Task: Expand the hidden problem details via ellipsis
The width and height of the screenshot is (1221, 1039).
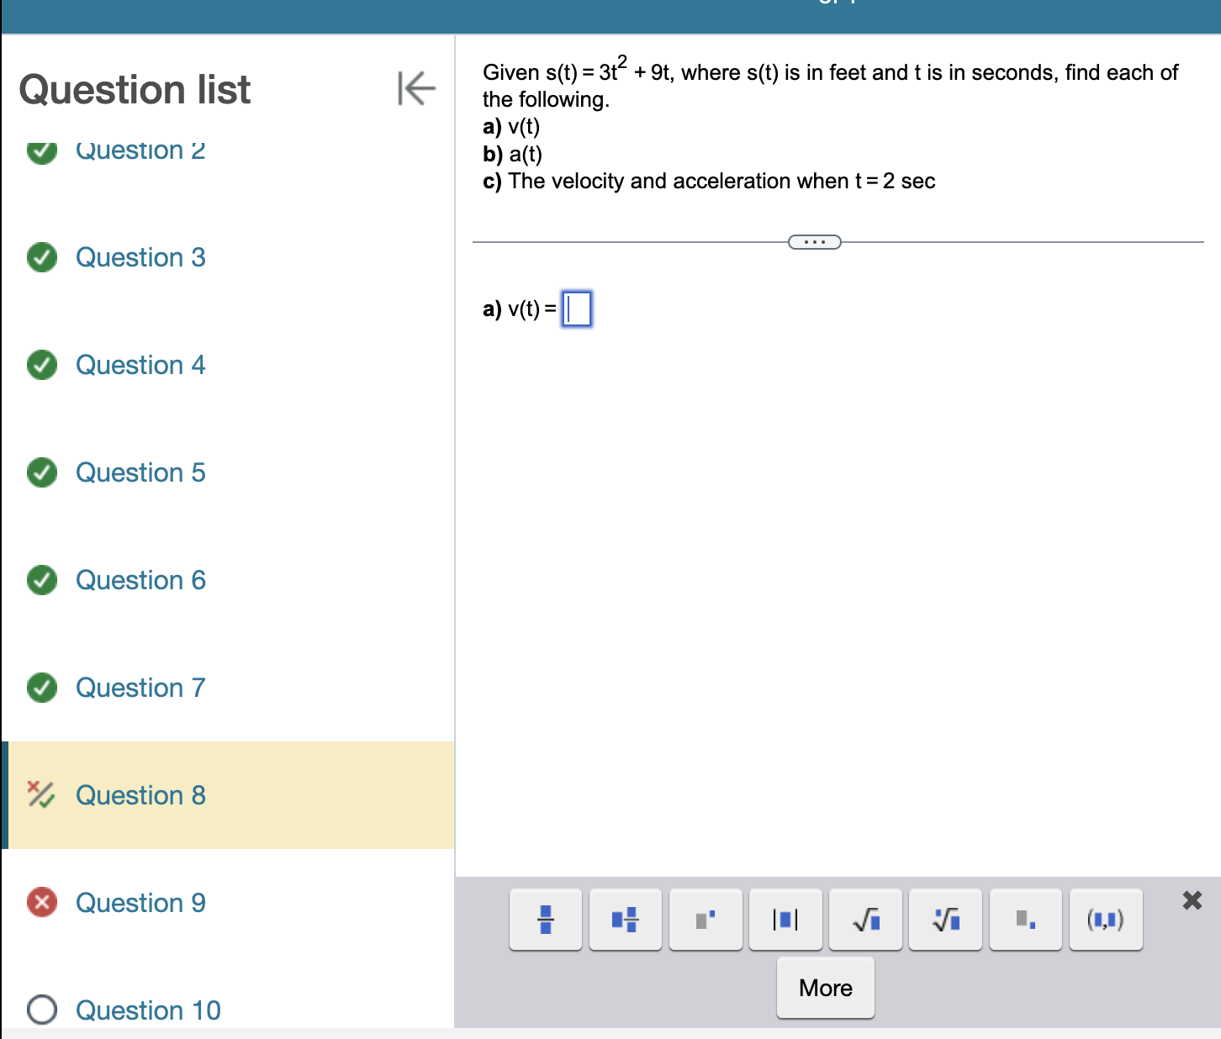Action: pos(814,242)
